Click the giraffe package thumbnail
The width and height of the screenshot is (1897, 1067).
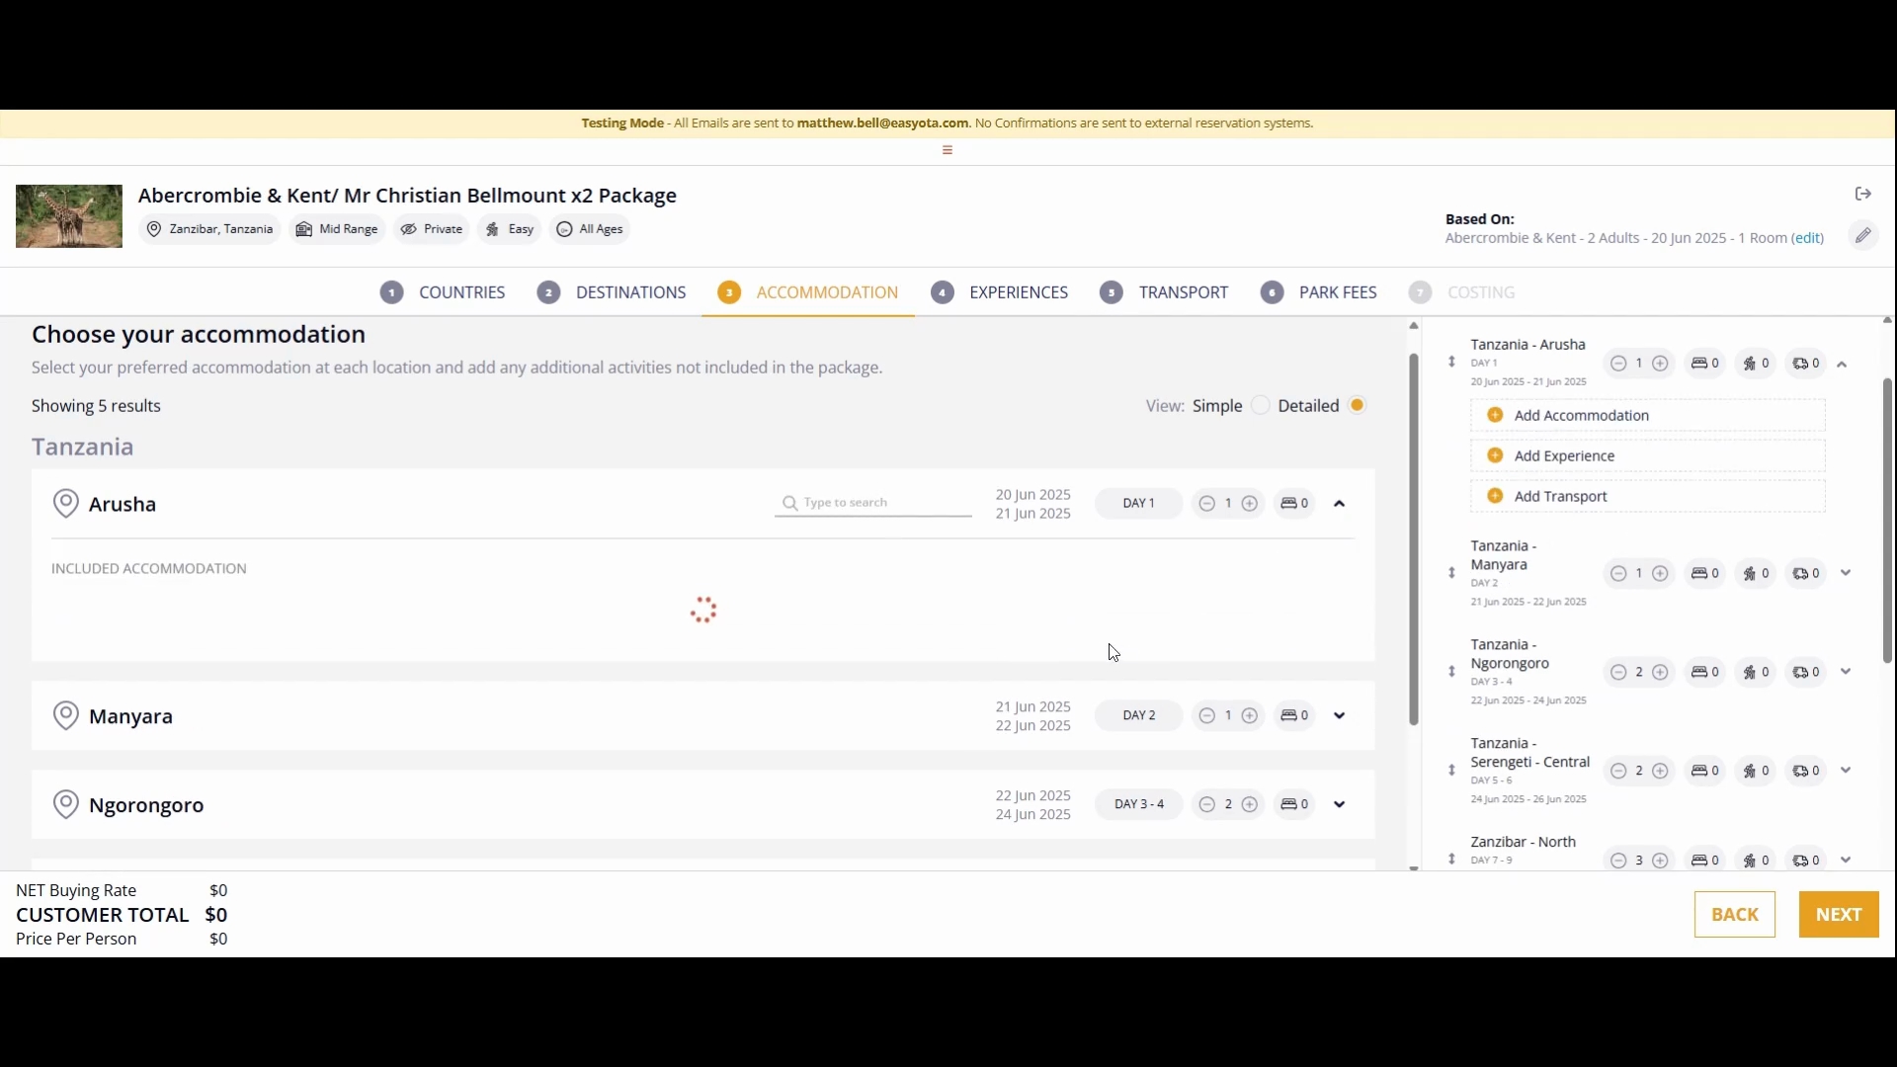[x=69, y=216]
